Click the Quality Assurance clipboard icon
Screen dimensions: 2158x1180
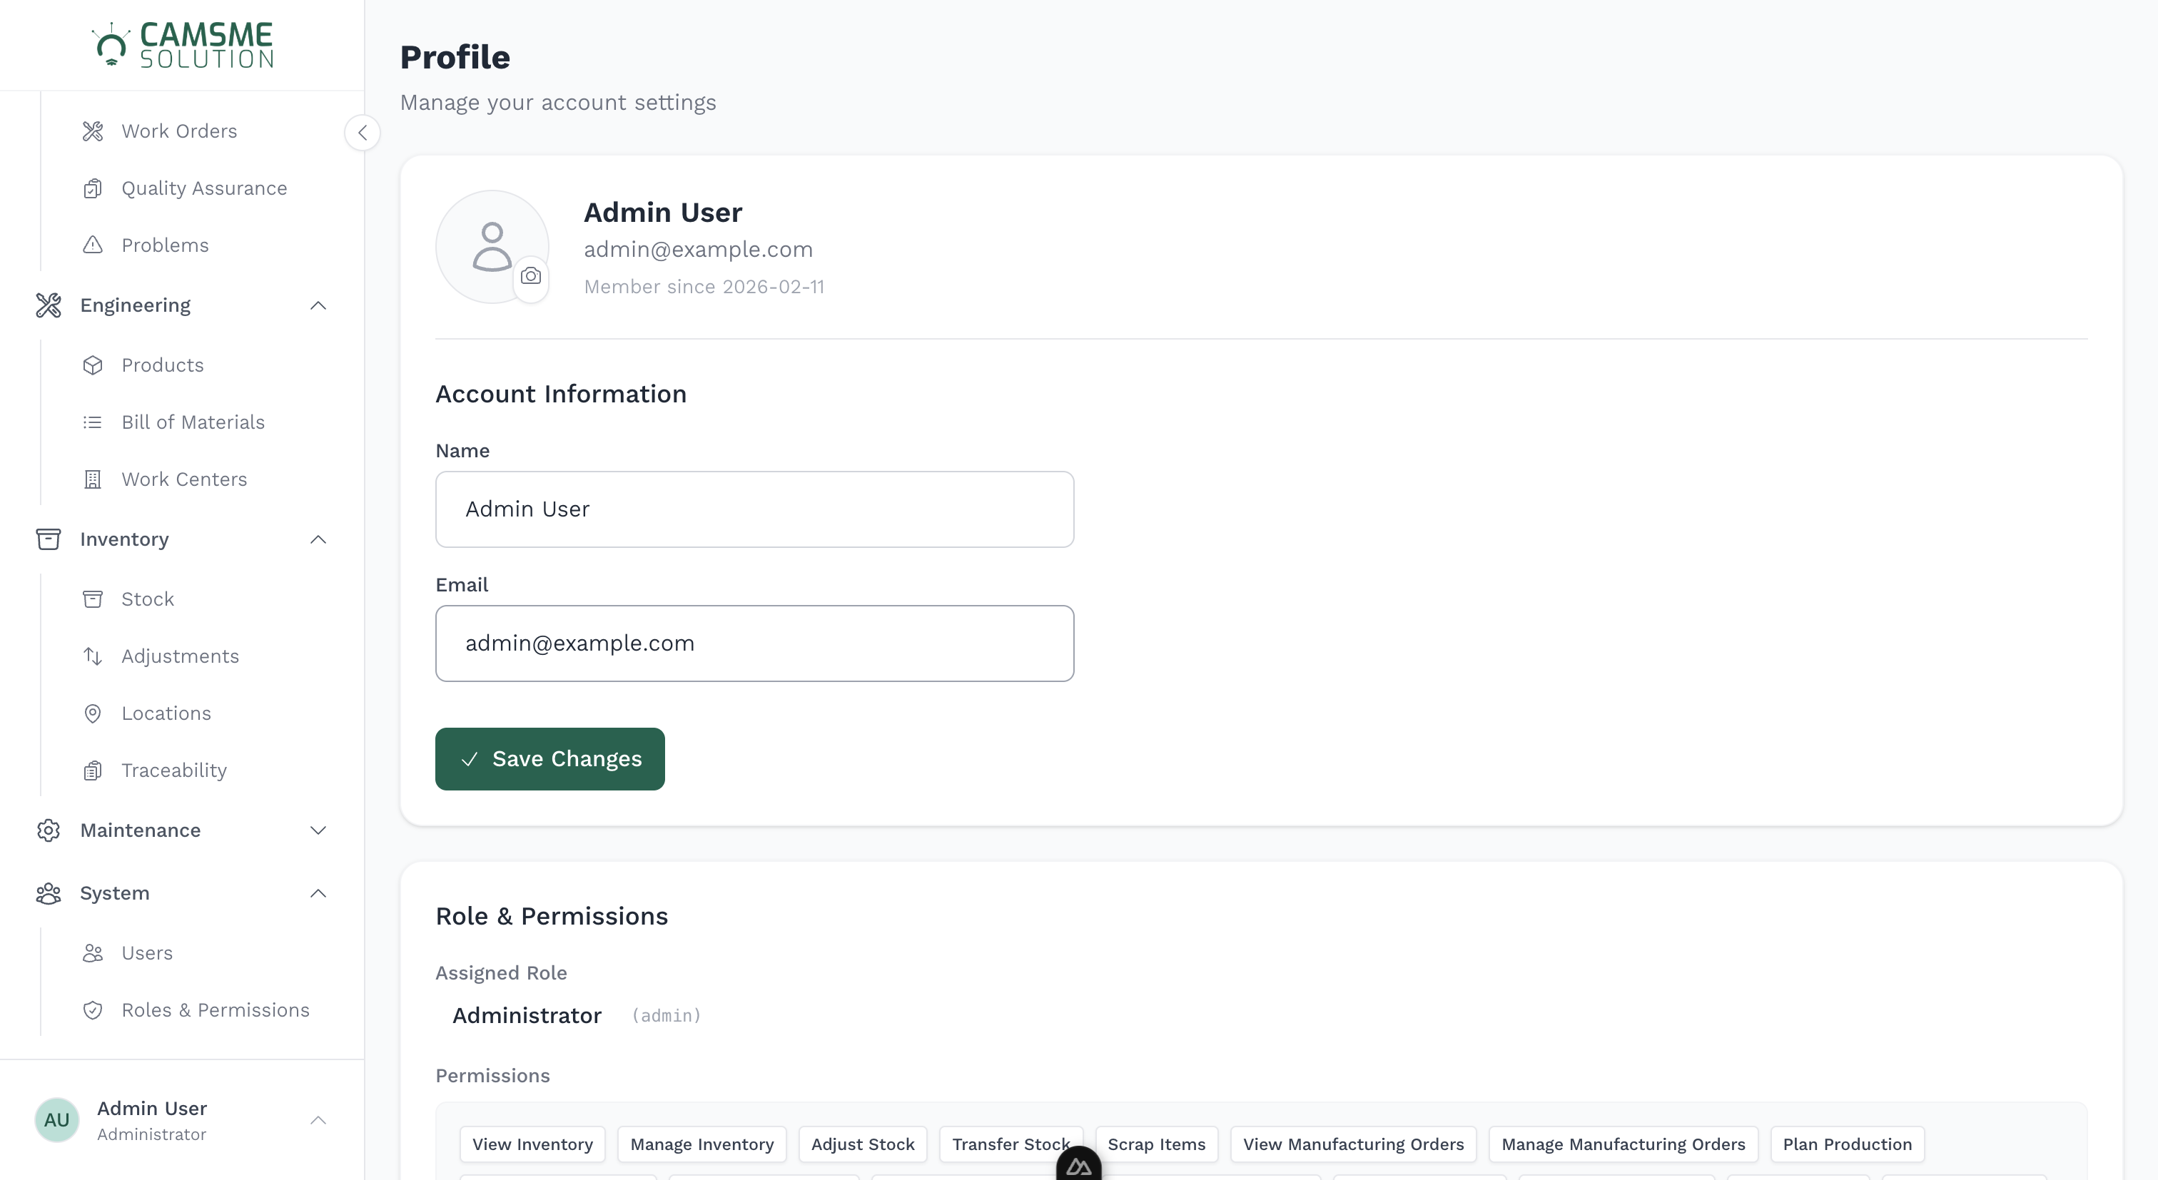pos(92,188)
